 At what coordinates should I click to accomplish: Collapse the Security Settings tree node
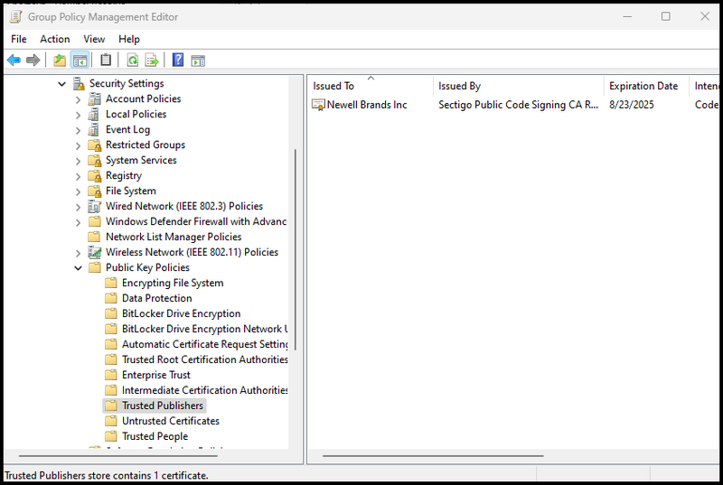click(62, 84)
